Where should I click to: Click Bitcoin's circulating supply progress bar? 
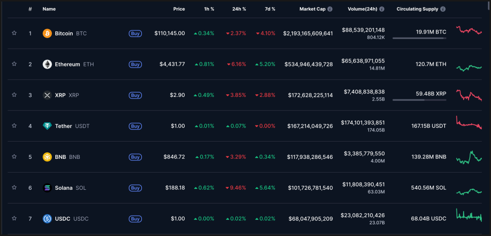click(x=419, y=38)
